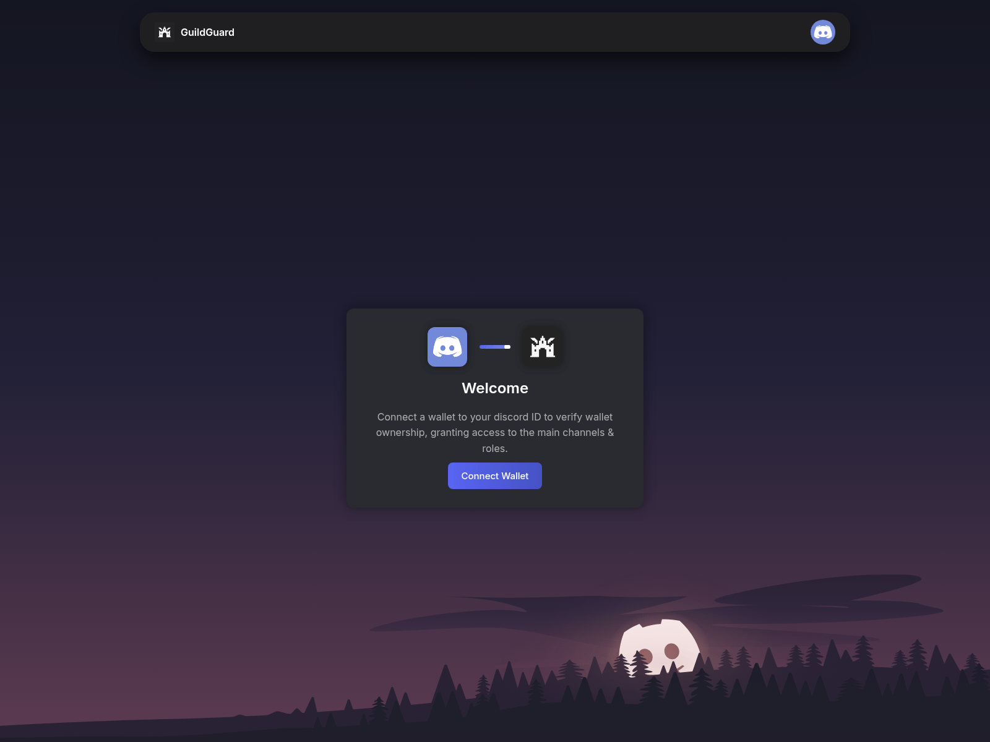Screen dimensions: 990x742
Task: Select the Welcome heading text
Action: [x=494, y=388]
